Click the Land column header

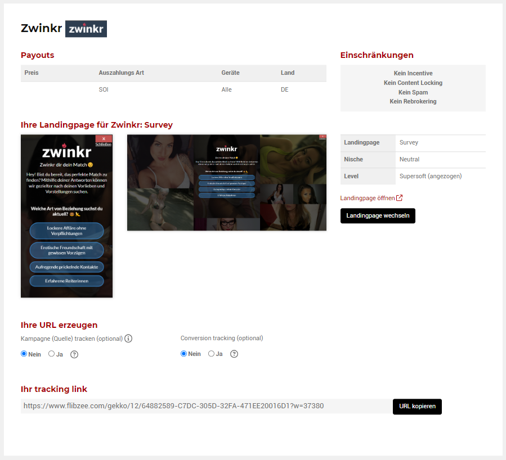click(288, 73)
